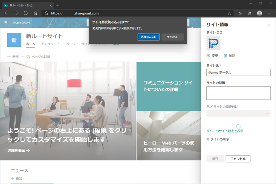Image resolution: width=276 pixels, height=184 pixels.
Task: Expand the 追加 dropdown under ニュース
Action: coord(18,179)
